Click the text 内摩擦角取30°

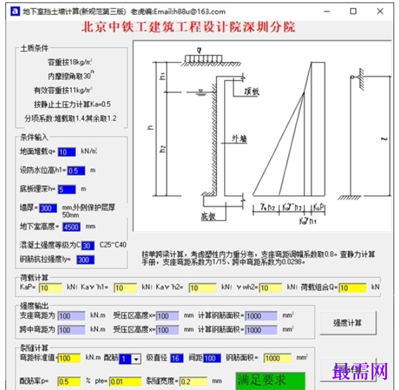point(71,76)
